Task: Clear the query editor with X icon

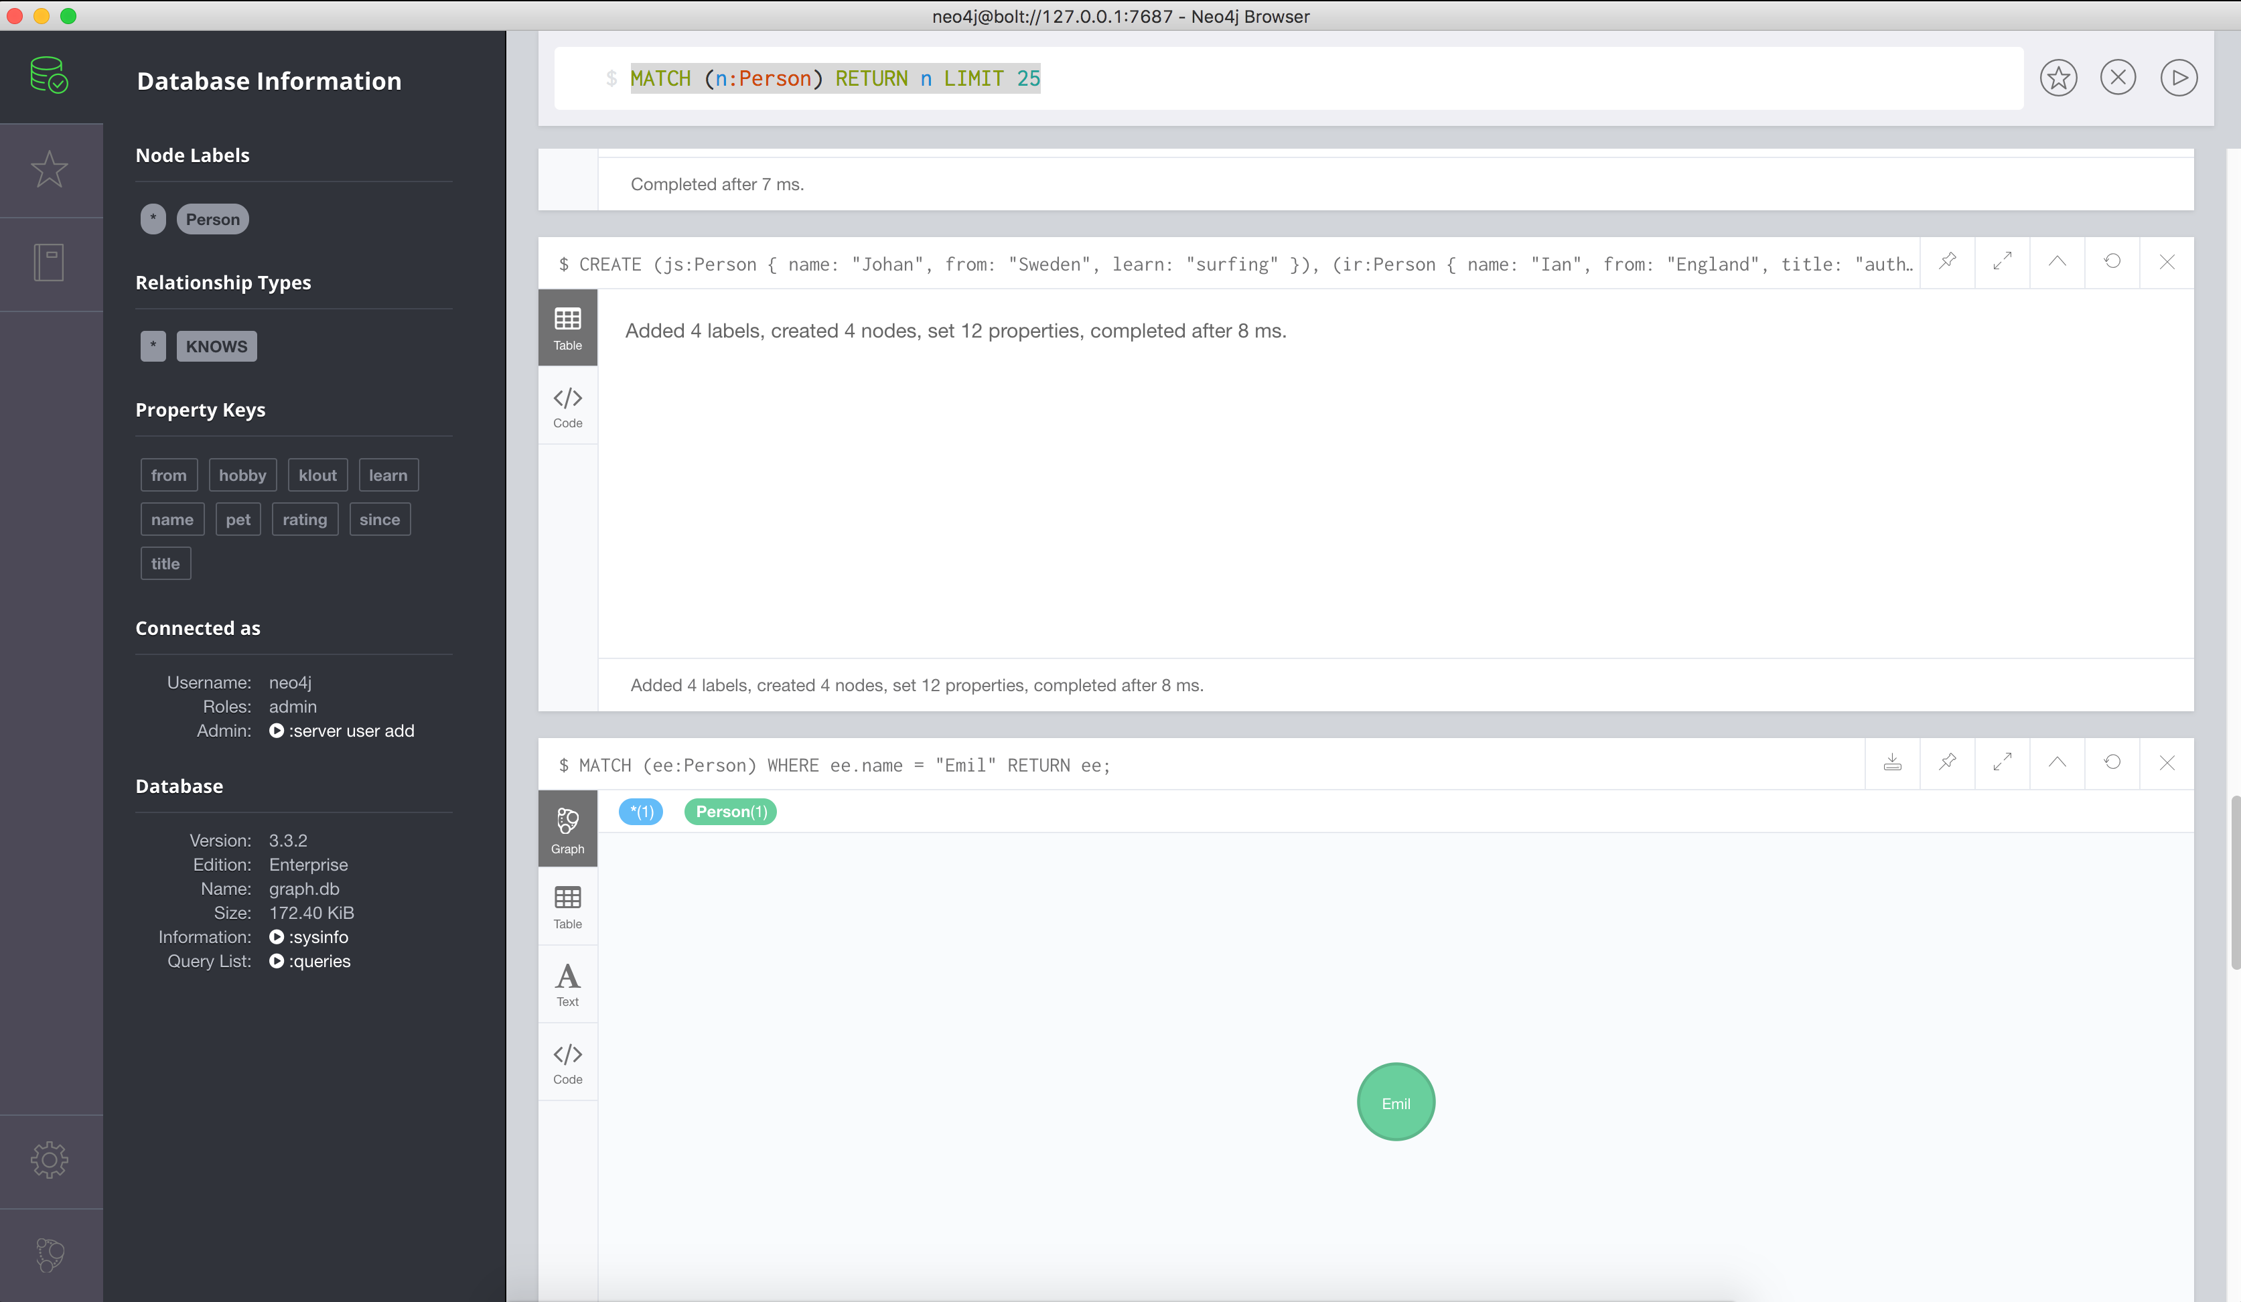Action: (2117, 78)
